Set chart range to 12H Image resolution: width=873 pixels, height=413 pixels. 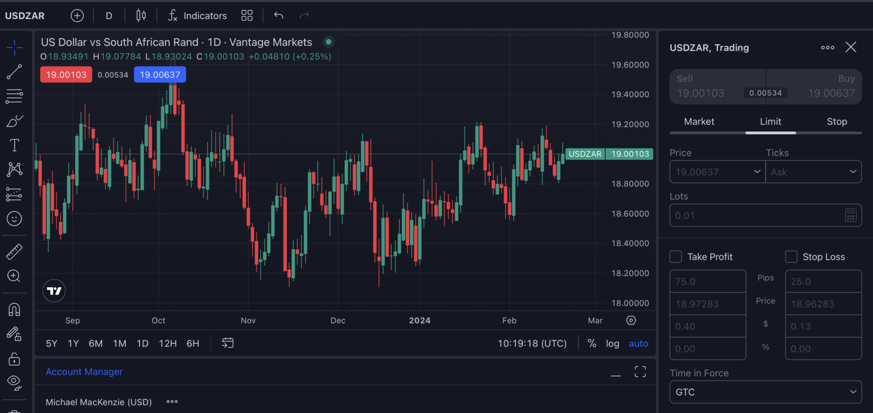click(168, 343)
